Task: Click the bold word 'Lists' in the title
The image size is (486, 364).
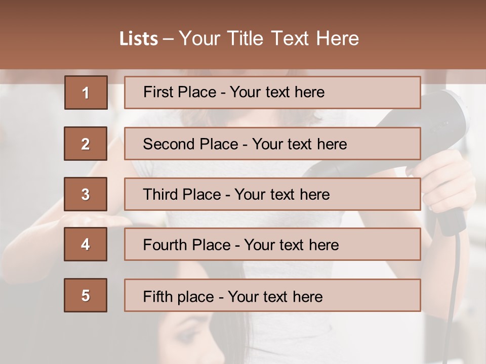Action: (x=139, y=39)
